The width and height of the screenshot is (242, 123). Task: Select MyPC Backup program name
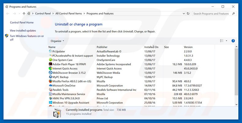(x=60, y=77)
